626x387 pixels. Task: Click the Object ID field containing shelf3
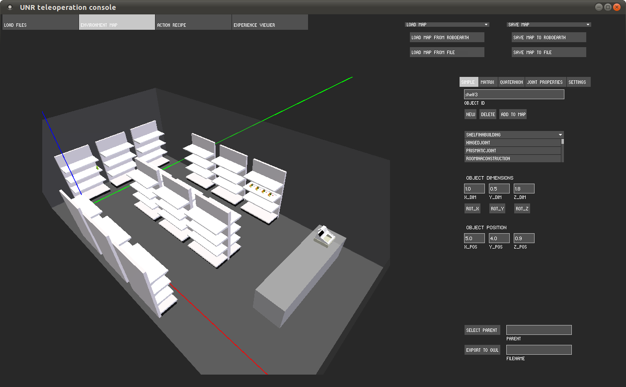[x=514, y=94]
